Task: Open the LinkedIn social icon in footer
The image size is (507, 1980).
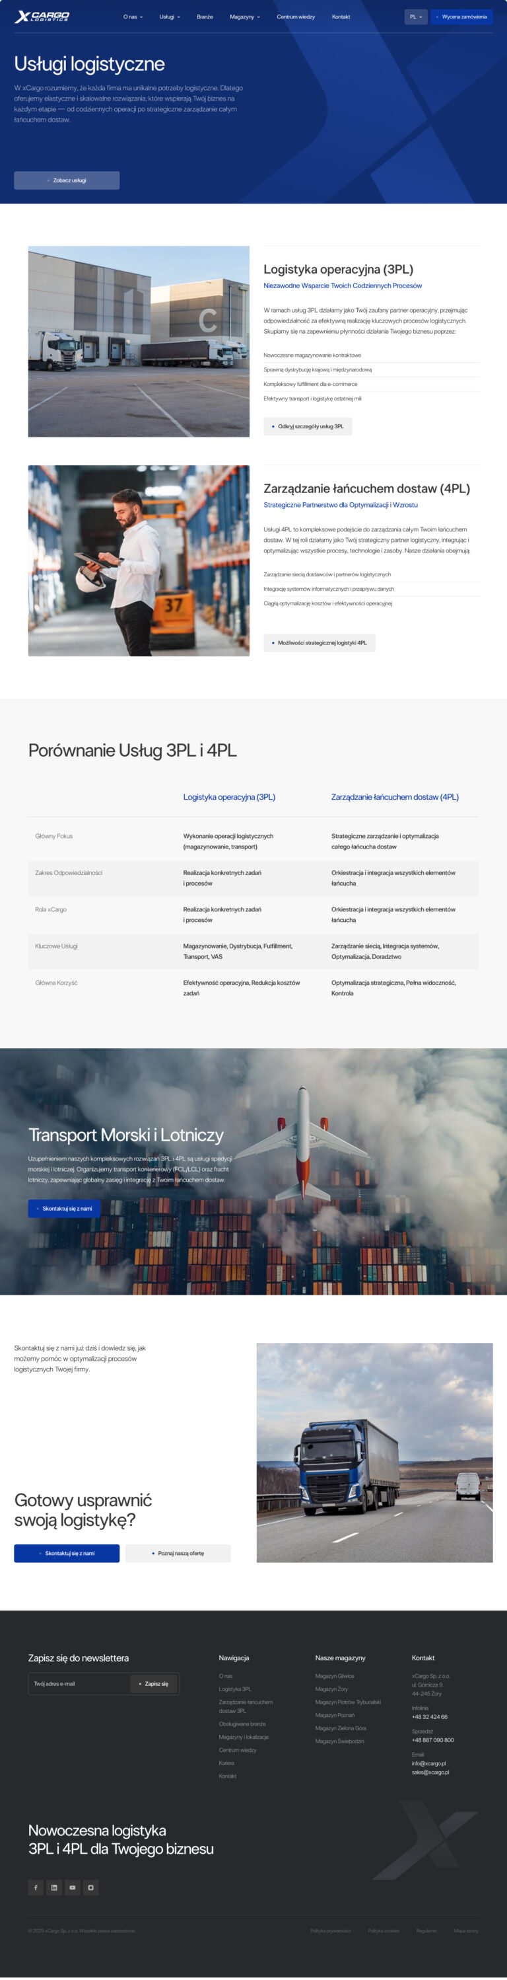Action: (53, 1887)
